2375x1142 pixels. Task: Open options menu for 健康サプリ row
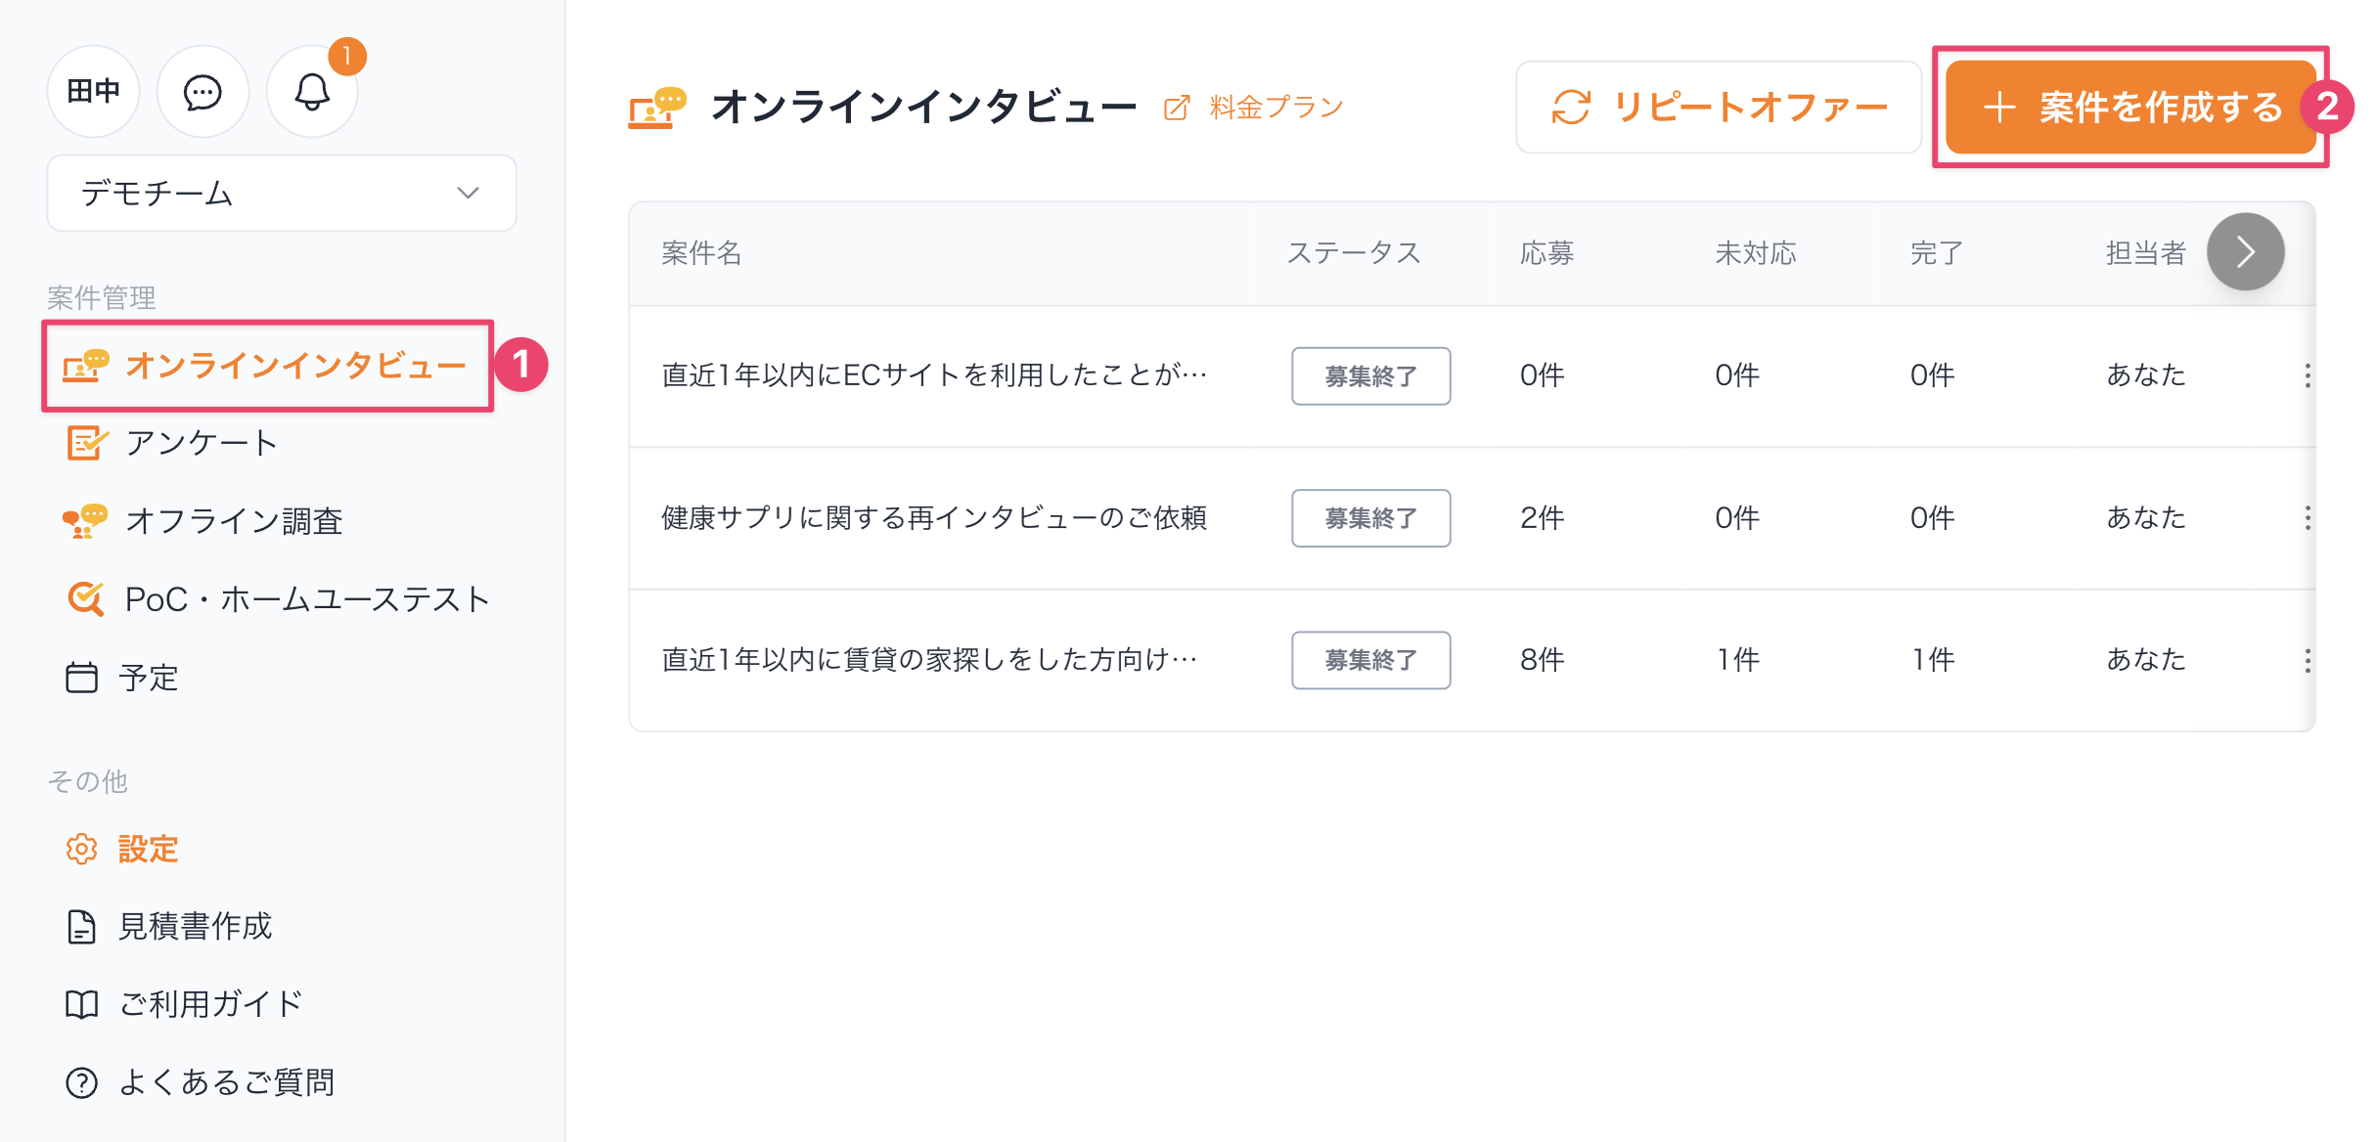(2308, 518)
